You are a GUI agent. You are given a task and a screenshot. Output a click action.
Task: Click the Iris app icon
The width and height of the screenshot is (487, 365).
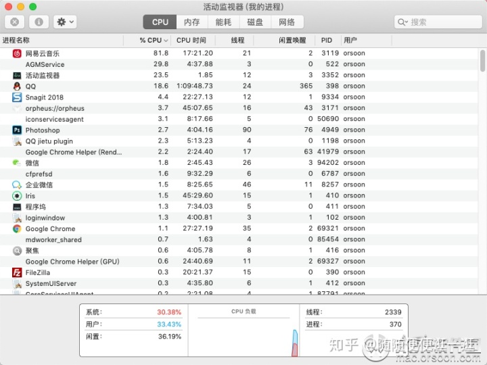[x=17, y=196]
